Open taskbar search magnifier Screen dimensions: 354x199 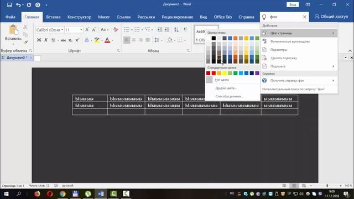click(x=19, y=194)
